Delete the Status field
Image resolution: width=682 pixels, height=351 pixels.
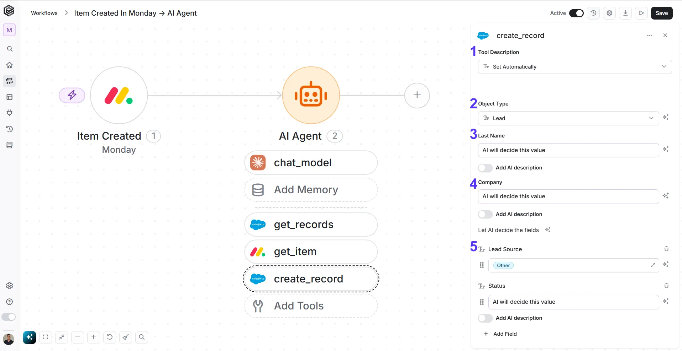click(x=666, y=286)
